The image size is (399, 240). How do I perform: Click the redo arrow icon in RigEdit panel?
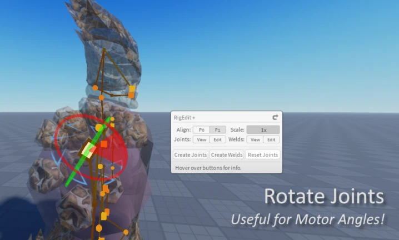click(275, 117)
